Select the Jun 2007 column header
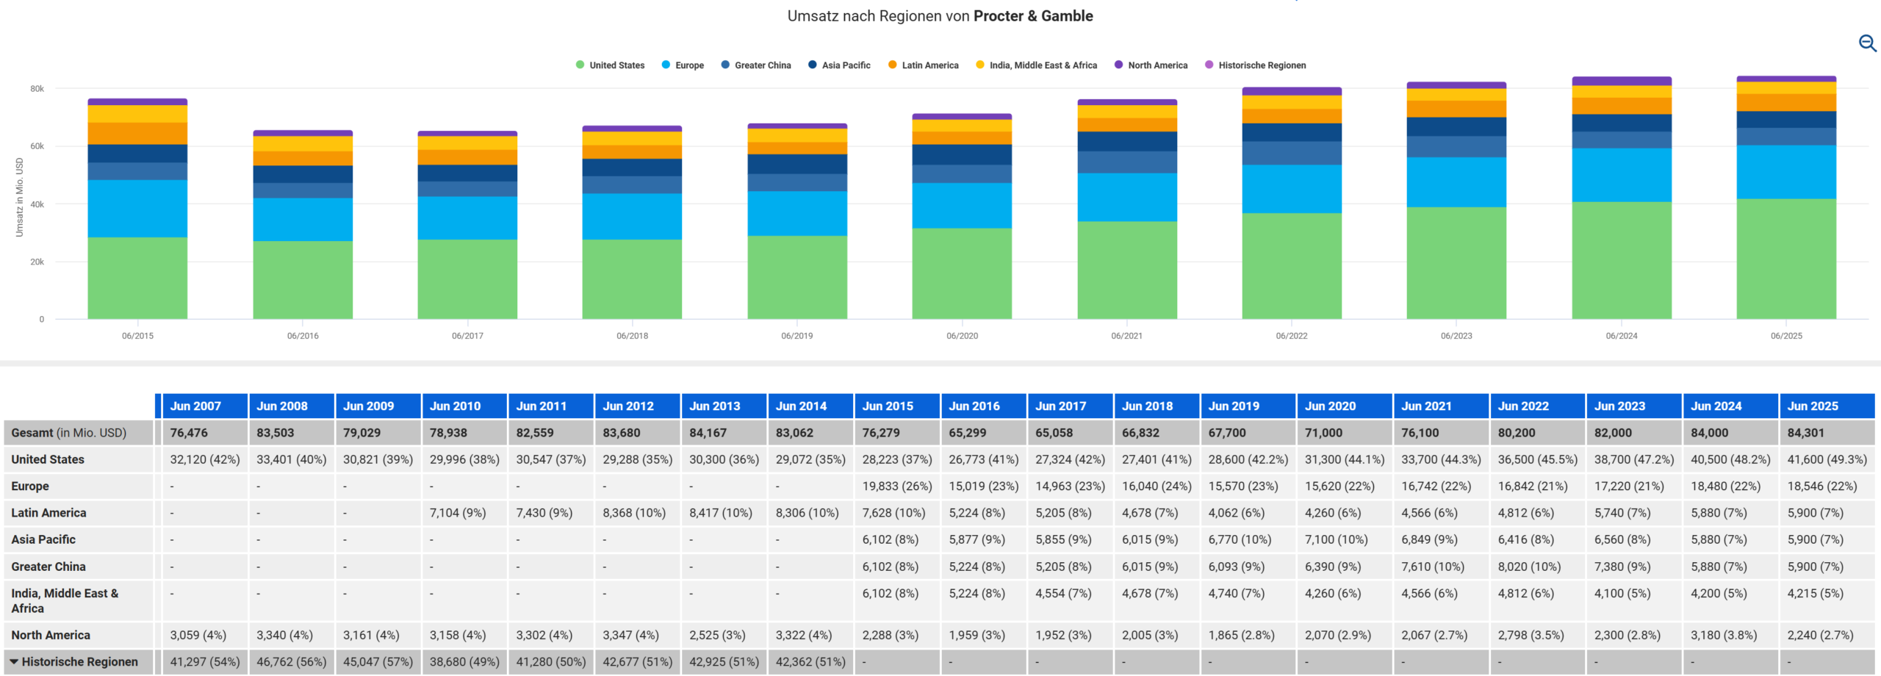 (x=195, y=406)
